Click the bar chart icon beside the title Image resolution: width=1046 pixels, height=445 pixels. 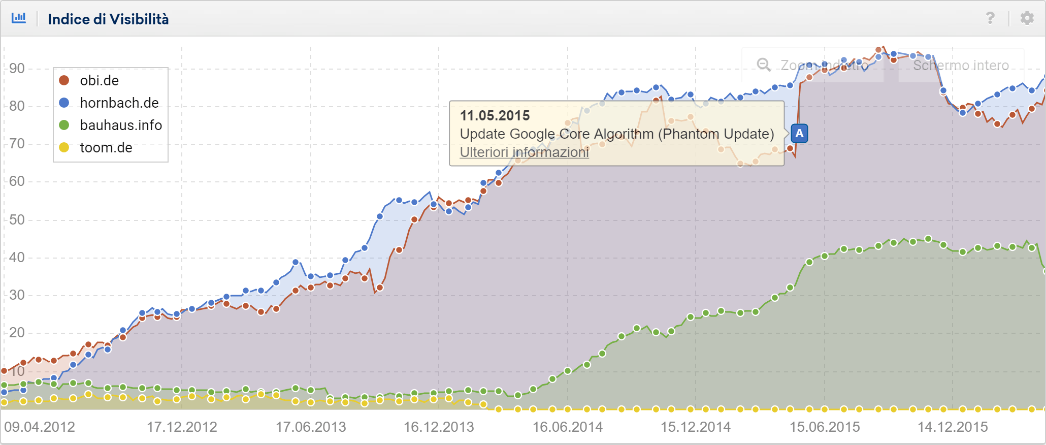(x=19, y=18)
